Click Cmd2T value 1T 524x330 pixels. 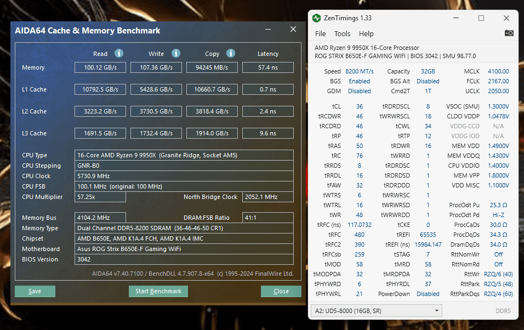[428, 91]
